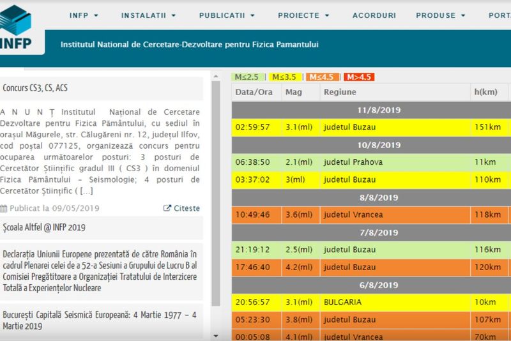Click the Citeste read more link
Screen dimensions: 511x341
tap(187, 208)
